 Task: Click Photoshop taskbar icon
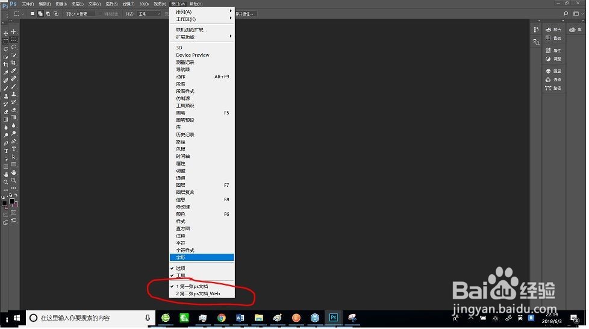point(333,318)
